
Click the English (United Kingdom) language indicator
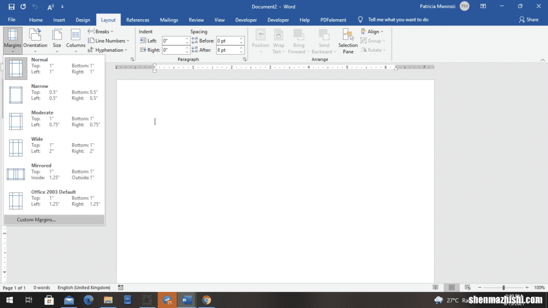(84, 288)
